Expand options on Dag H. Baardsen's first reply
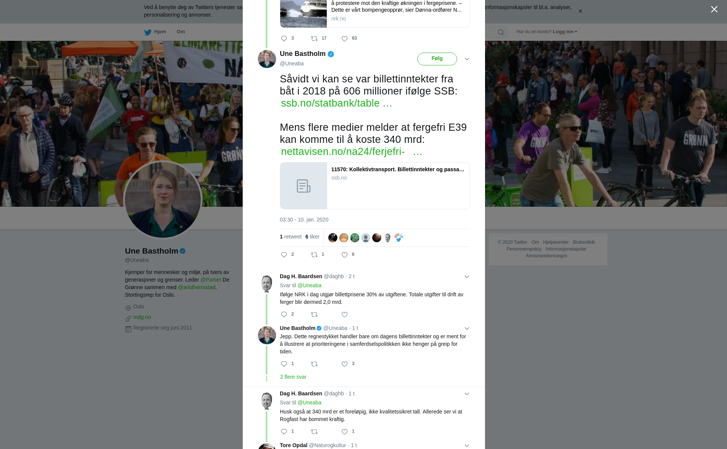727x449 pixels. point(467,277)
